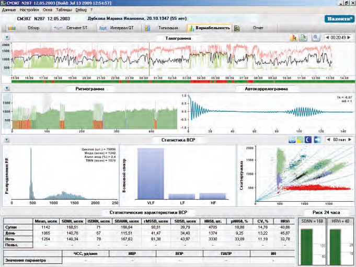Select the cursor pointer tool above tachogram
This screenshot has width=356, height=267.
click(294, 38)
